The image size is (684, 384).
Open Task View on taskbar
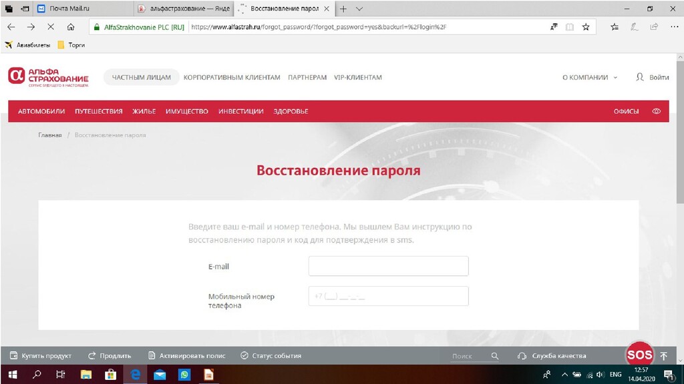click(x=61, y=375)
